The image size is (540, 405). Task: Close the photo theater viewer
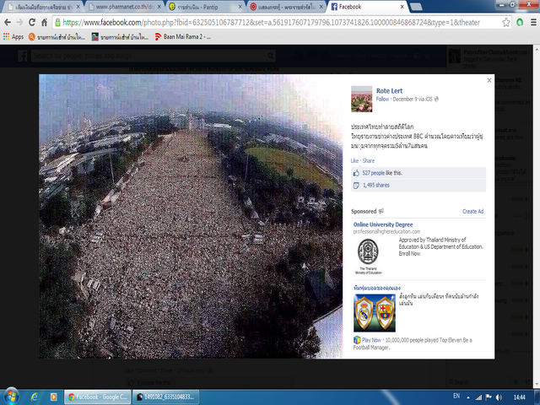pos(489,80)
